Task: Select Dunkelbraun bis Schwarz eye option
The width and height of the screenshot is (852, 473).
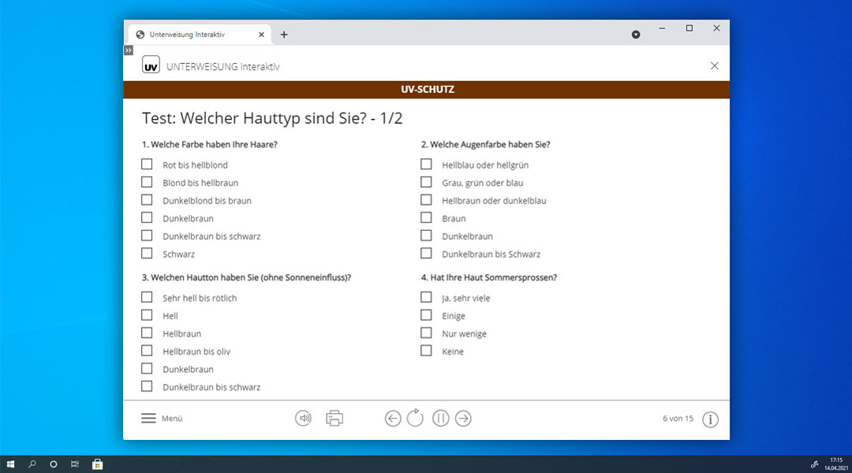Action: pyautogui.click(x=426, y=253)
